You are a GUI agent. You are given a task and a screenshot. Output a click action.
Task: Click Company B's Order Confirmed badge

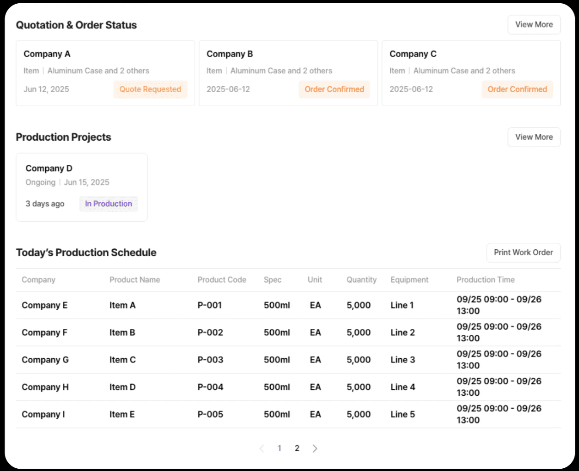click(334, 89)
